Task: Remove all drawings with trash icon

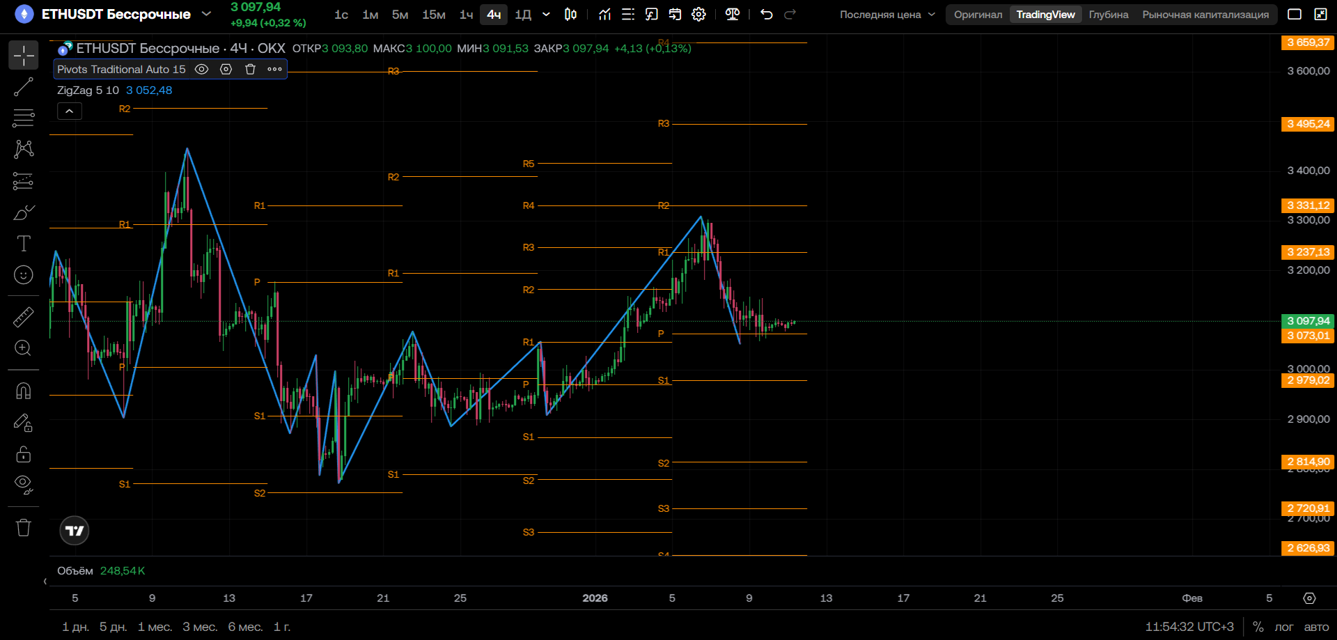Action: tap(24, 527)
